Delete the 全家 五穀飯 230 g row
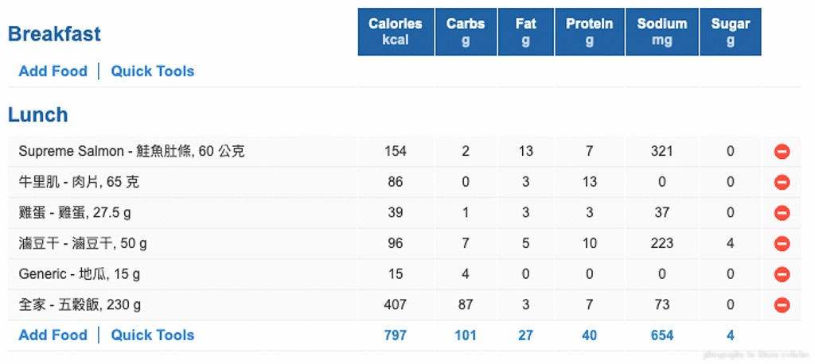 782,305
